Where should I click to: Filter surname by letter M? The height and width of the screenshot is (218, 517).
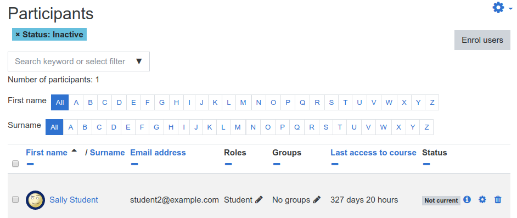pos(238,127)
